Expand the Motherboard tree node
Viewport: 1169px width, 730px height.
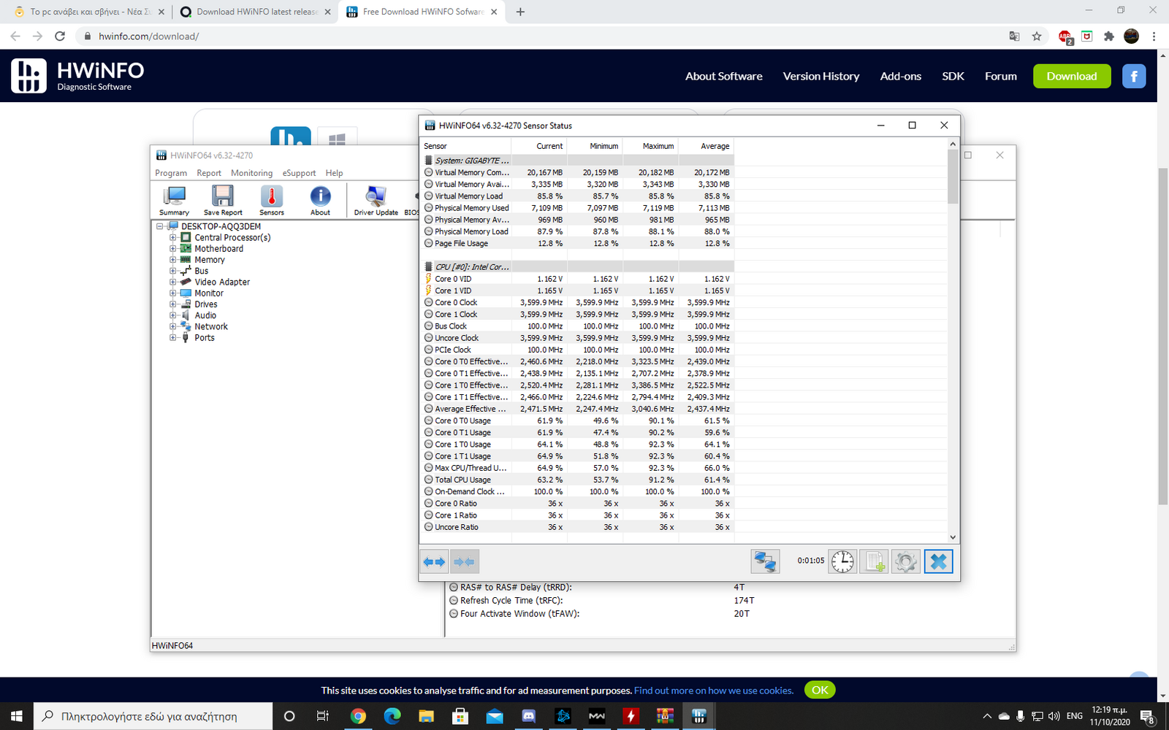pos(173,248)
